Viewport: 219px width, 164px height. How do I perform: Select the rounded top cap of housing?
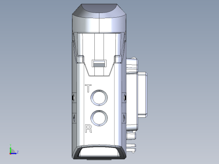point(99,19)
